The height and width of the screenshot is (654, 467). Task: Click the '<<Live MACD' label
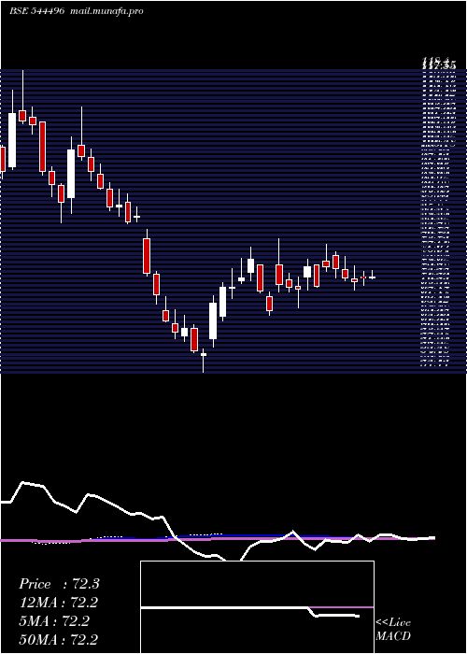coord(393,629)
